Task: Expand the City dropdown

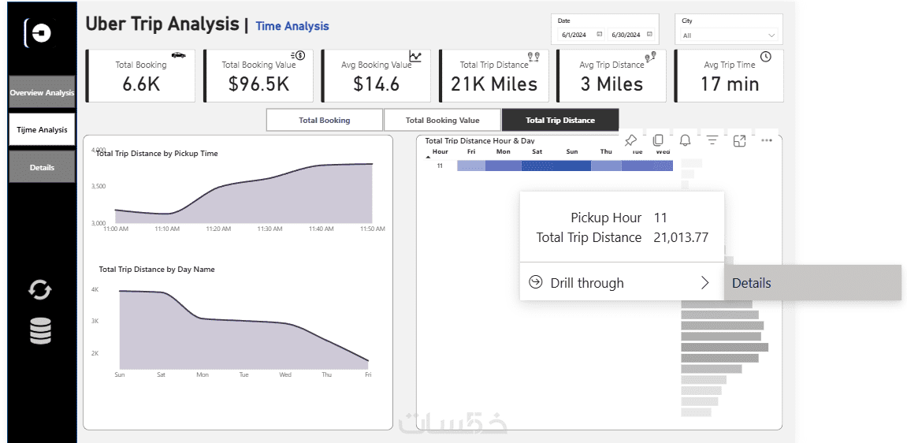Action: point(771,35)
